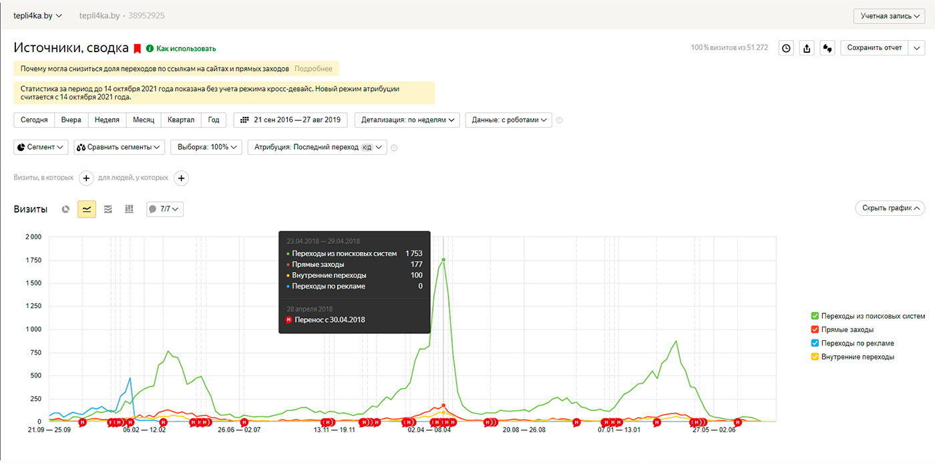The height and width of the screenshot is (463, 935).
Task: Select the 'Квартал' period tab
Action: point(181,120)
